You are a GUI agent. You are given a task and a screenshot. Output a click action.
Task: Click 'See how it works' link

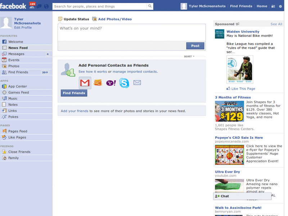93,71
